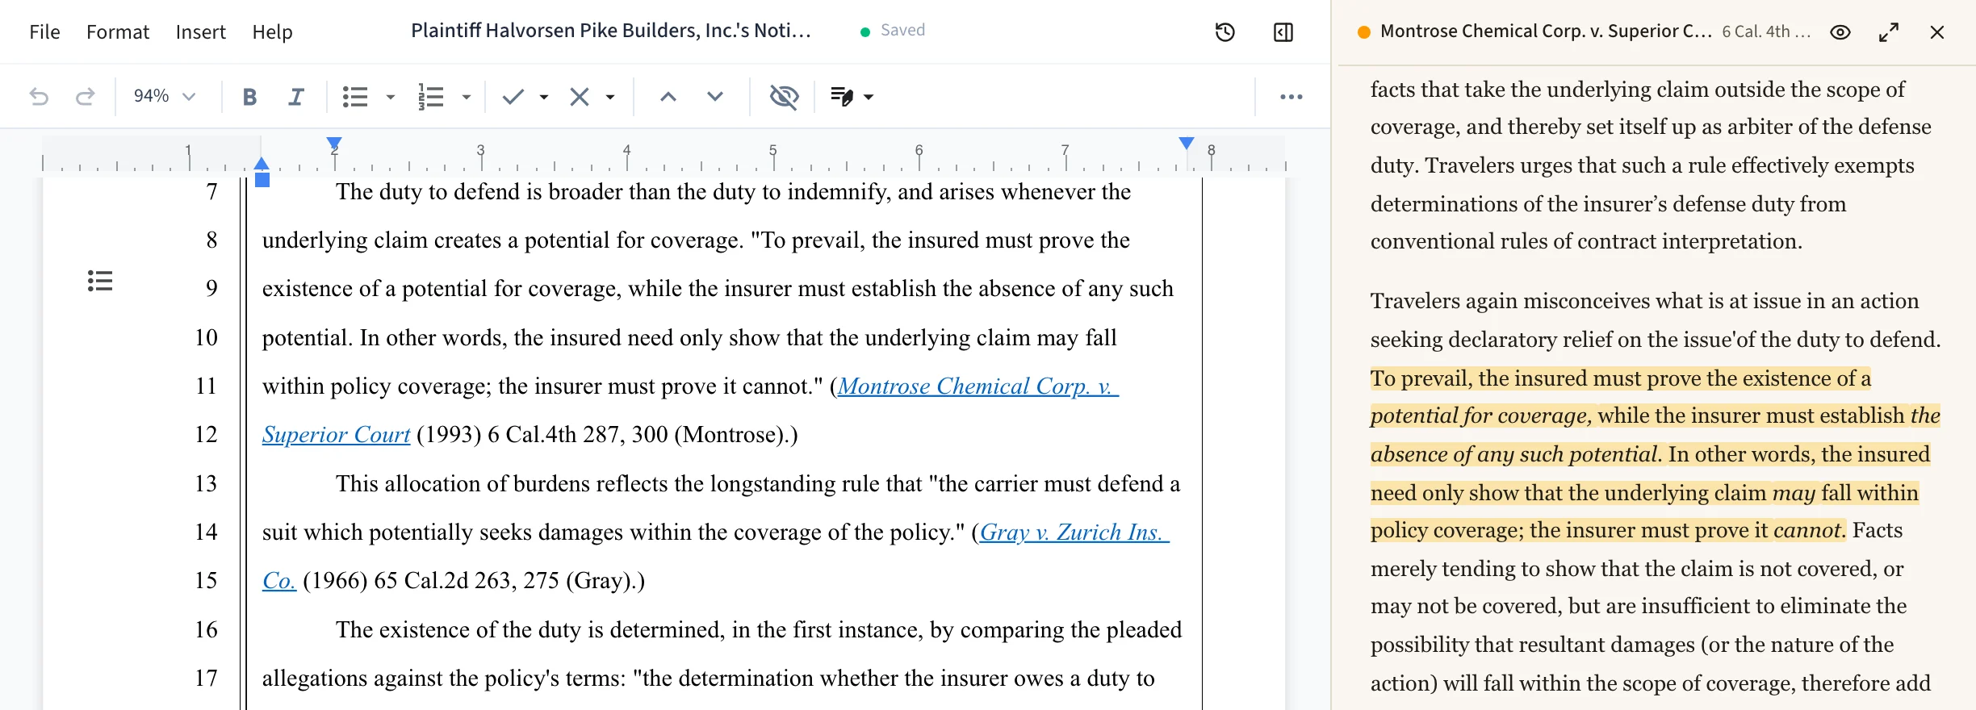Expand bulleted list style dropdown arrow
This screenshot has width=1976, height=710.
[x=391, y=97]
